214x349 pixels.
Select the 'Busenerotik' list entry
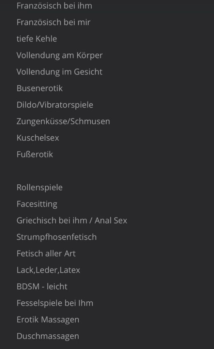pos(40,88)
